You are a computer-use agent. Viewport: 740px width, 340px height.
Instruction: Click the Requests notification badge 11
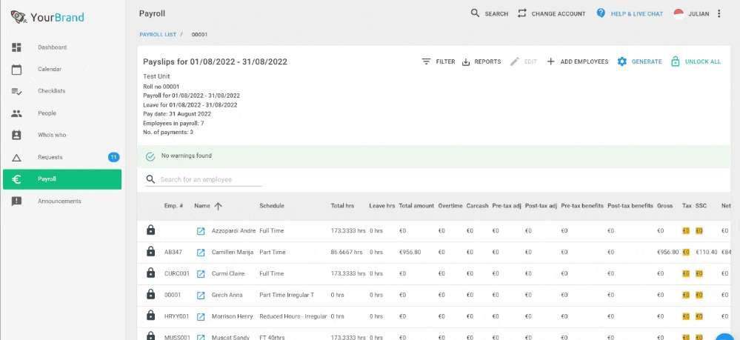(x=114, y=157)
